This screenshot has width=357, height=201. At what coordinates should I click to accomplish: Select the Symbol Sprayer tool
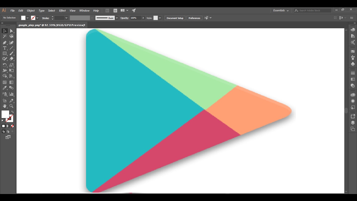(x=5, y=94)
